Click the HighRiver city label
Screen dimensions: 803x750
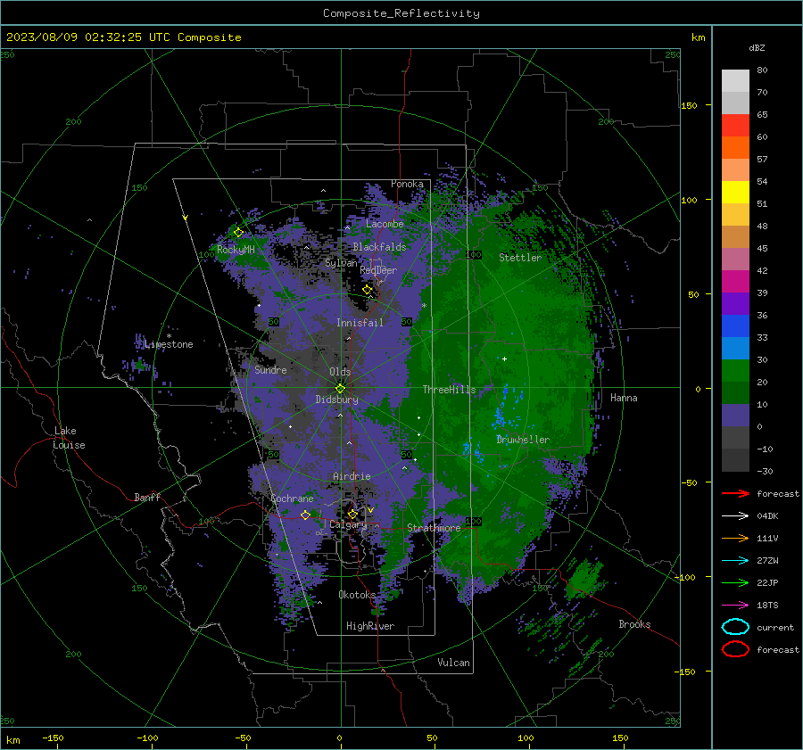point(370,626)
